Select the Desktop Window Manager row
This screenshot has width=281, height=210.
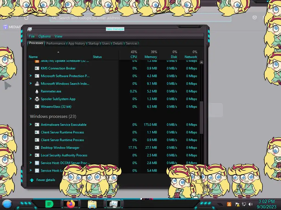pos(113,148)
